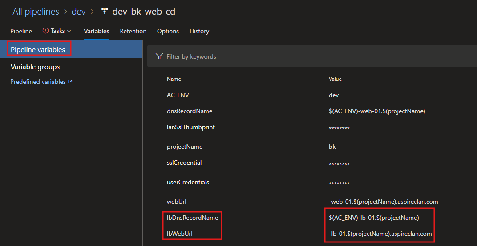
Task: Click the release pipeline icon beside dev-bk-web-cd
Action: (x=105, y=12)
